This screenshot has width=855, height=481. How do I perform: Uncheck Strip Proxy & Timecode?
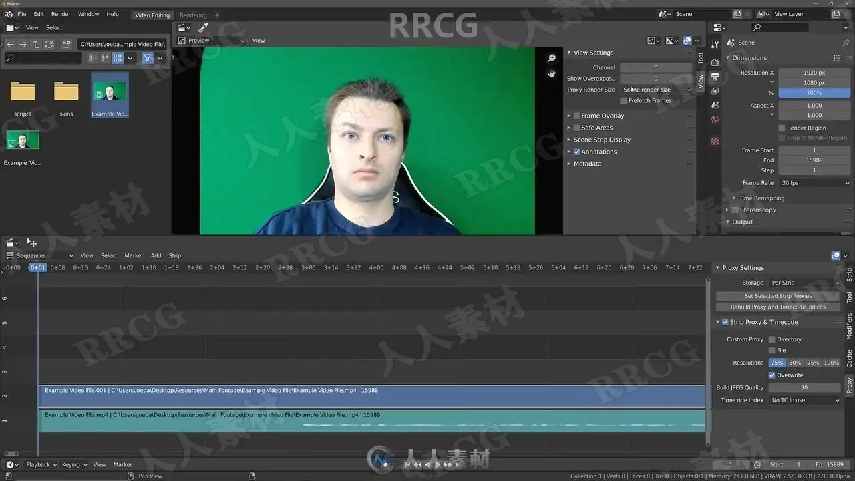tap(725, 322)
